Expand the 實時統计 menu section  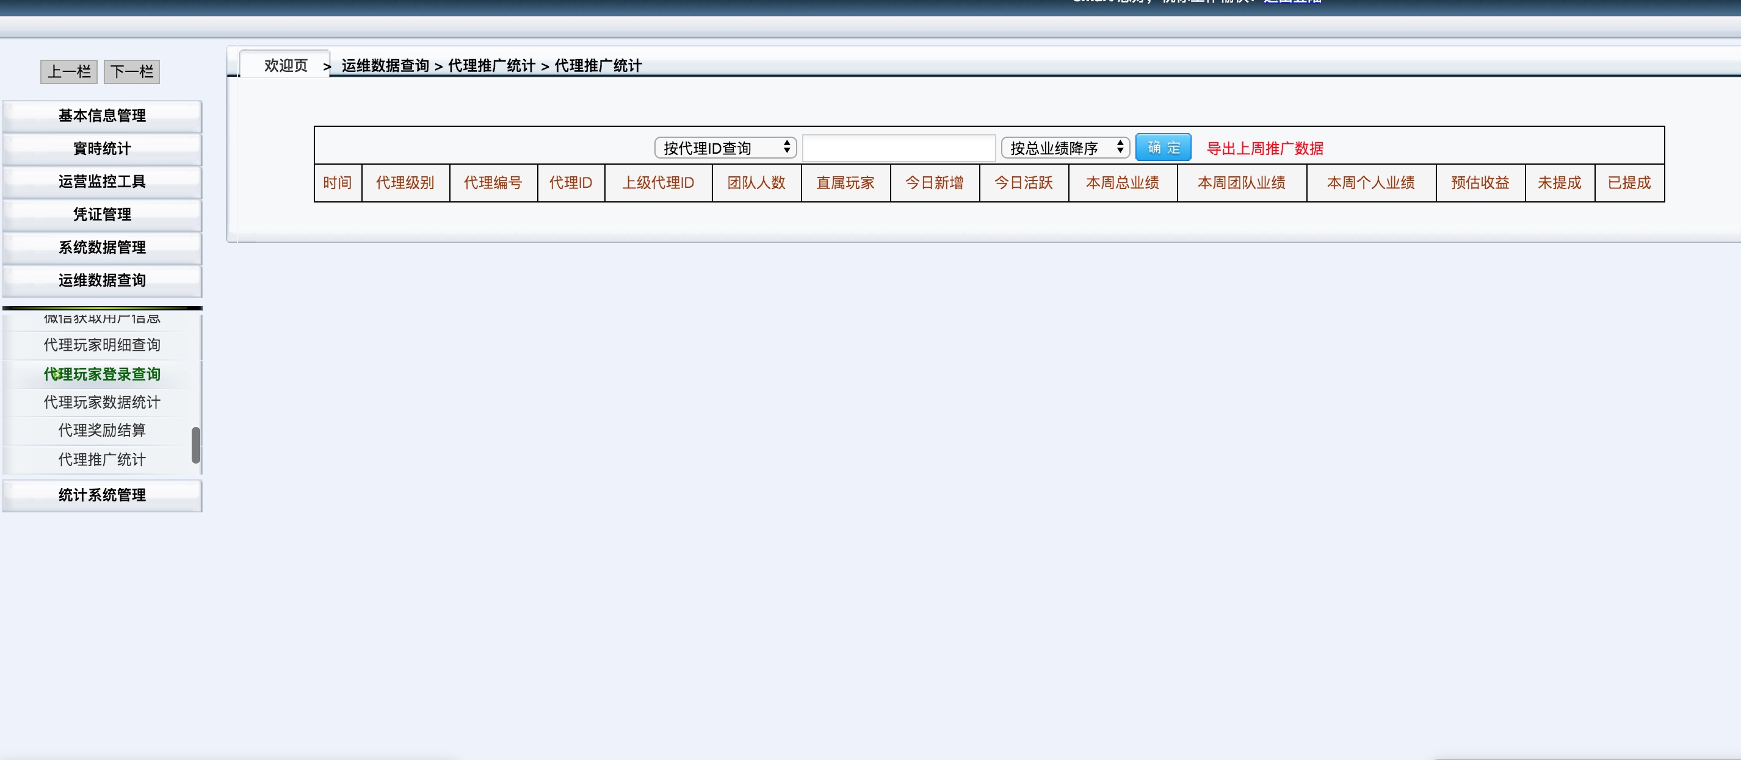tap(102, 149)
